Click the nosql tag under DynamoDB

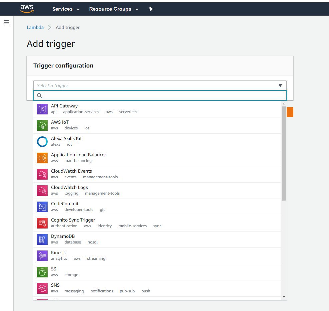[93, 242]
